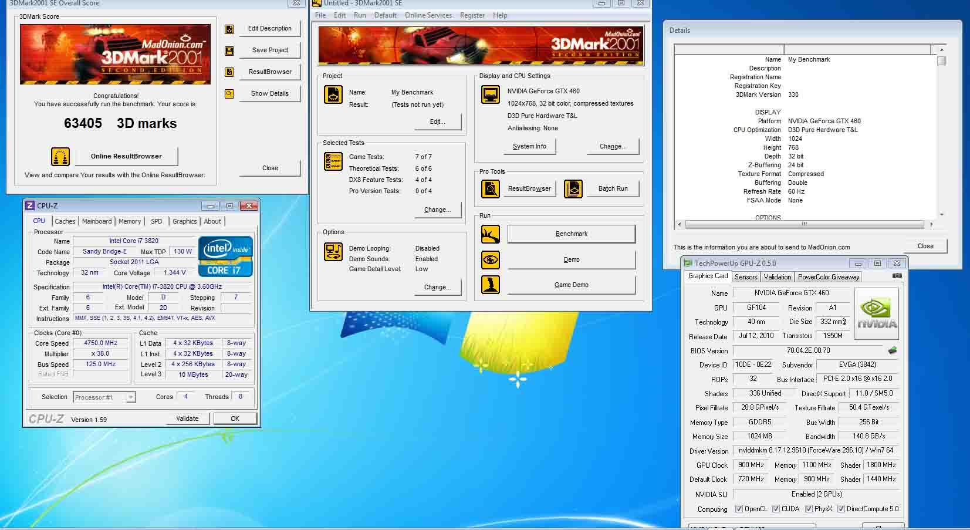Open the Run menu in 3DMark2001
The image size is (970, 530).
(x=360, y=15)
